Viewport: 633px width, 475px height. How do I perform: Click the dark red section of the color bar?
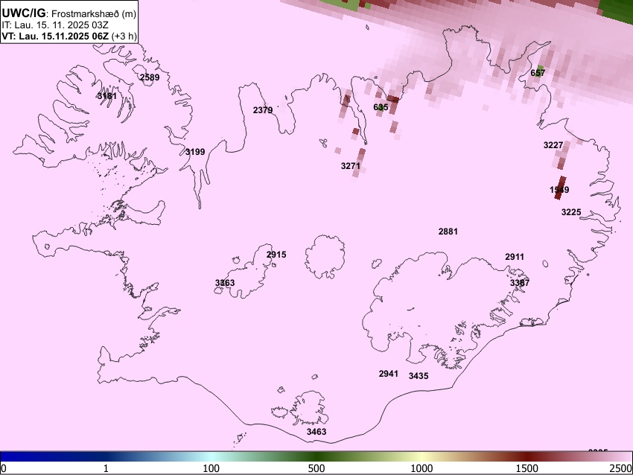point(527,456)
